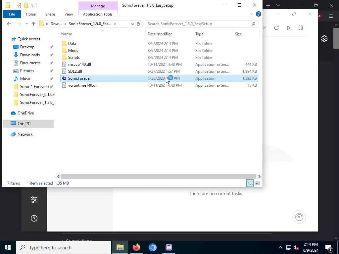Switch to details view layout
The height and width of the screenshot is (254, 339).
(x=250, y=183)
